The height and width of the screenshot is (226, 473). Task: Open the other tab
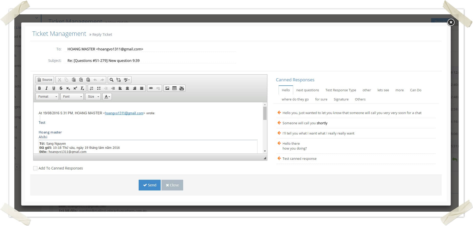367,90
